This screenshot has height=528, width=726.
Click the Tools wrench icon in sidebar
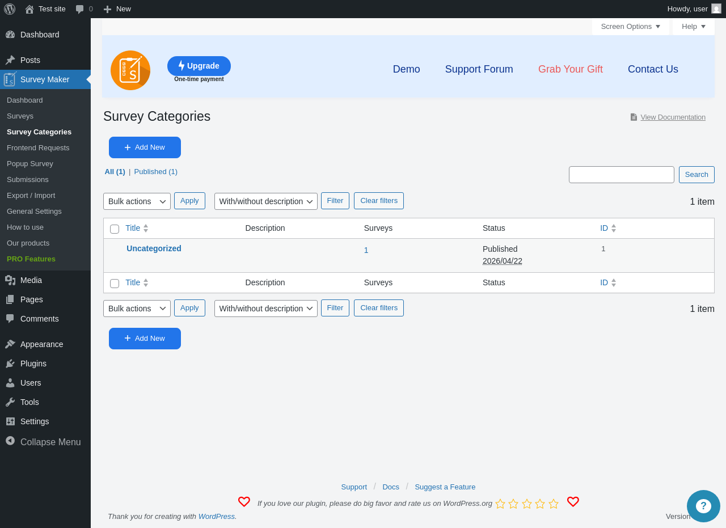click(10, 402)
